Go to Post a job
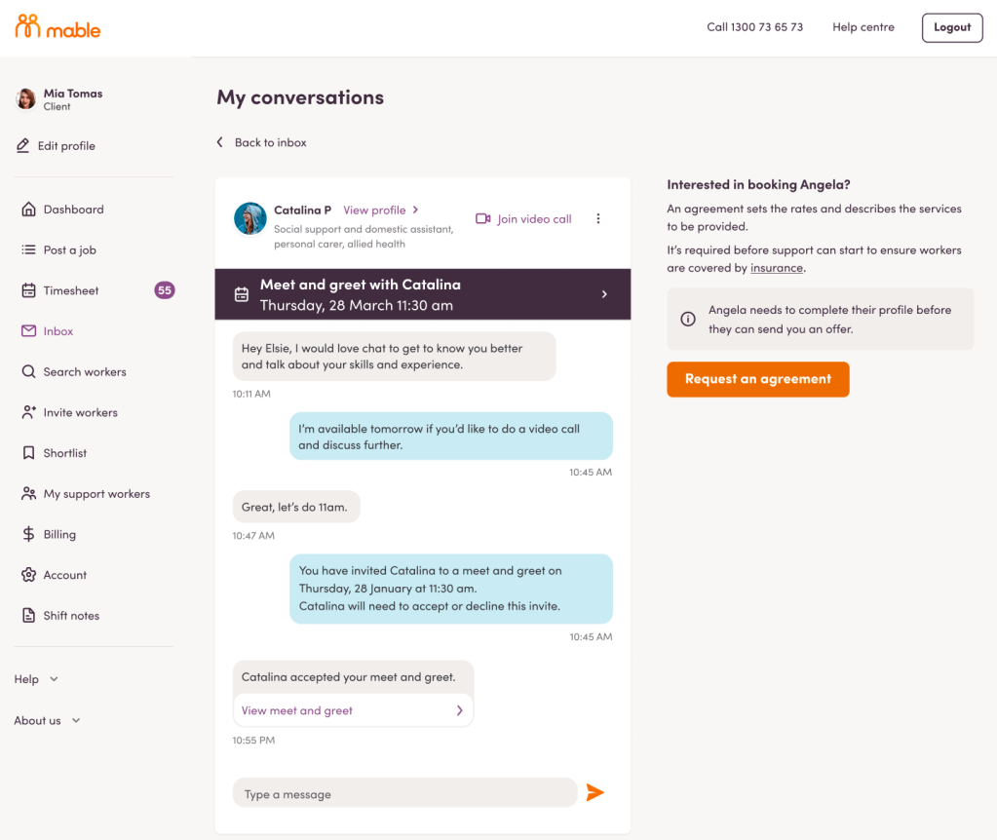997x840 pixels. 69,250
